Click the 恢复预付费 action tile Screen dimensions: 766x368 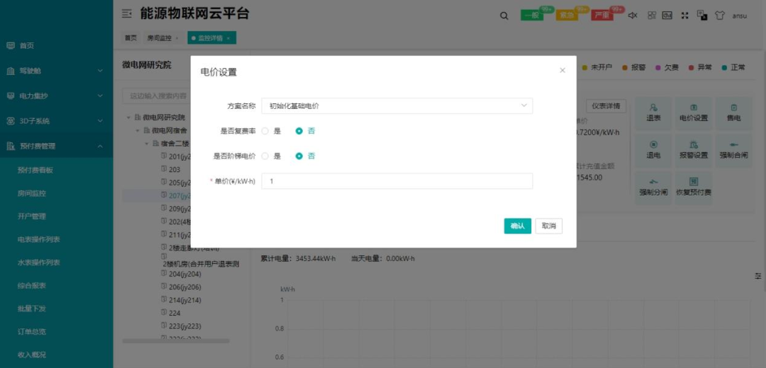(x=693, y=188)
